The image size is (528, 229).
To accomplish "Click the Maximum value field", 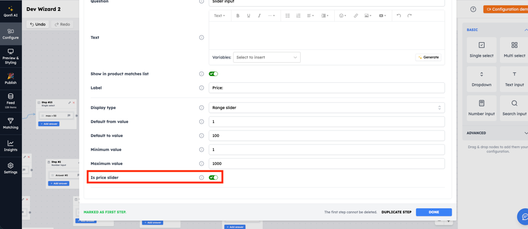I will [326, 163].
